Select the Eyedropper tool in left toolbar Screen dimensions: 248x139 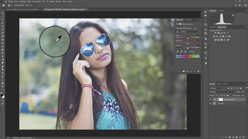click(x=3, y=30)
